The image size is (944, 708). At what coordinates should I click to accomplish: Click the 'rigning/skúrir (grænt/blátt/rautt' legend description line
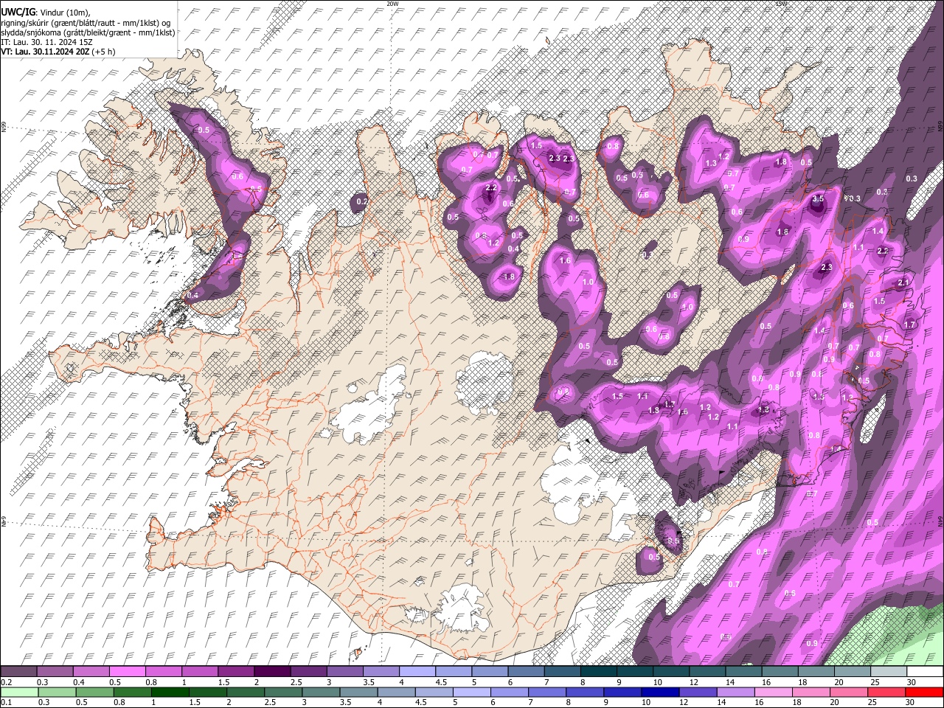[x=86, y=23]
